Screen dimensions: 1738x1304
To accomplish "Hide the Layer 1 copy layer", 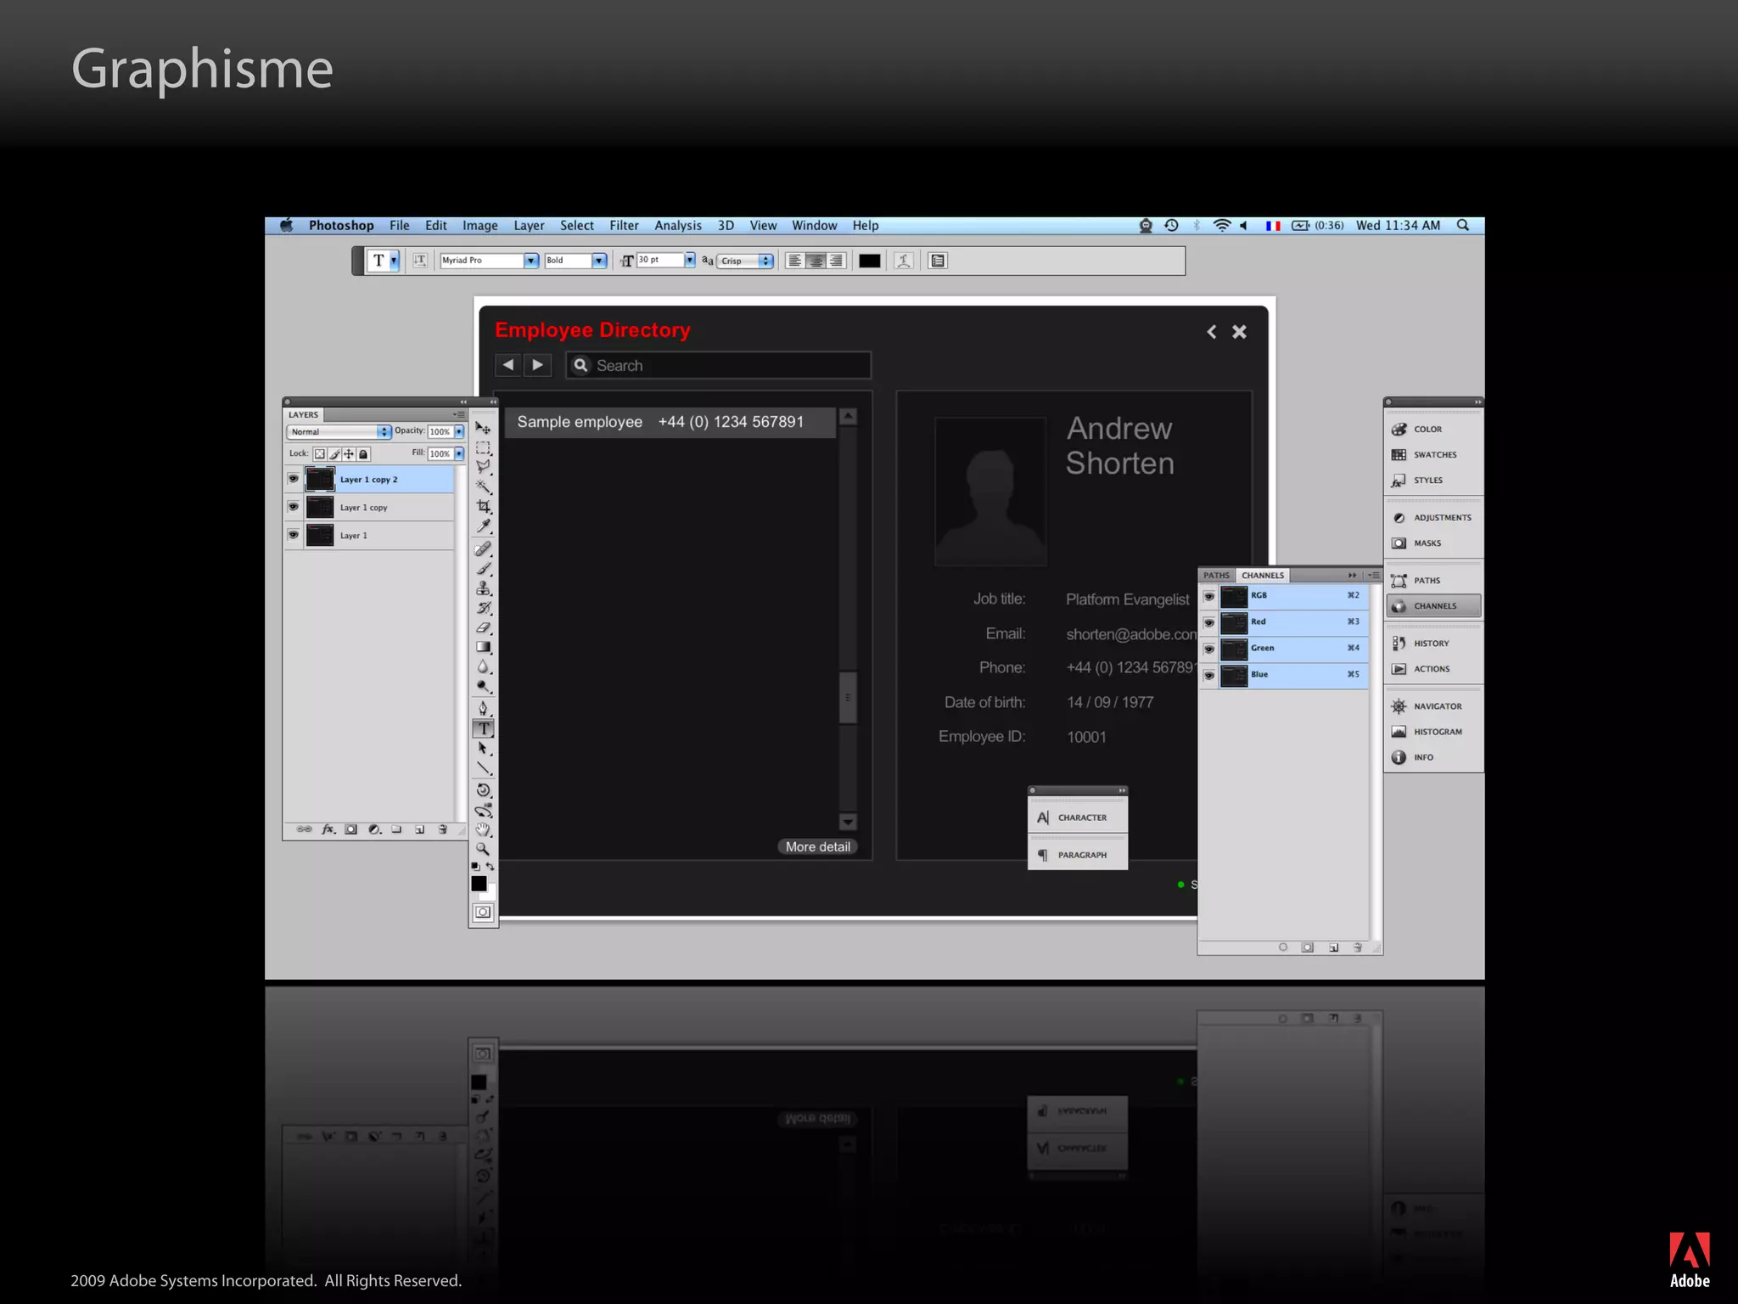I will pyautogui.click(x=293, y=507).
